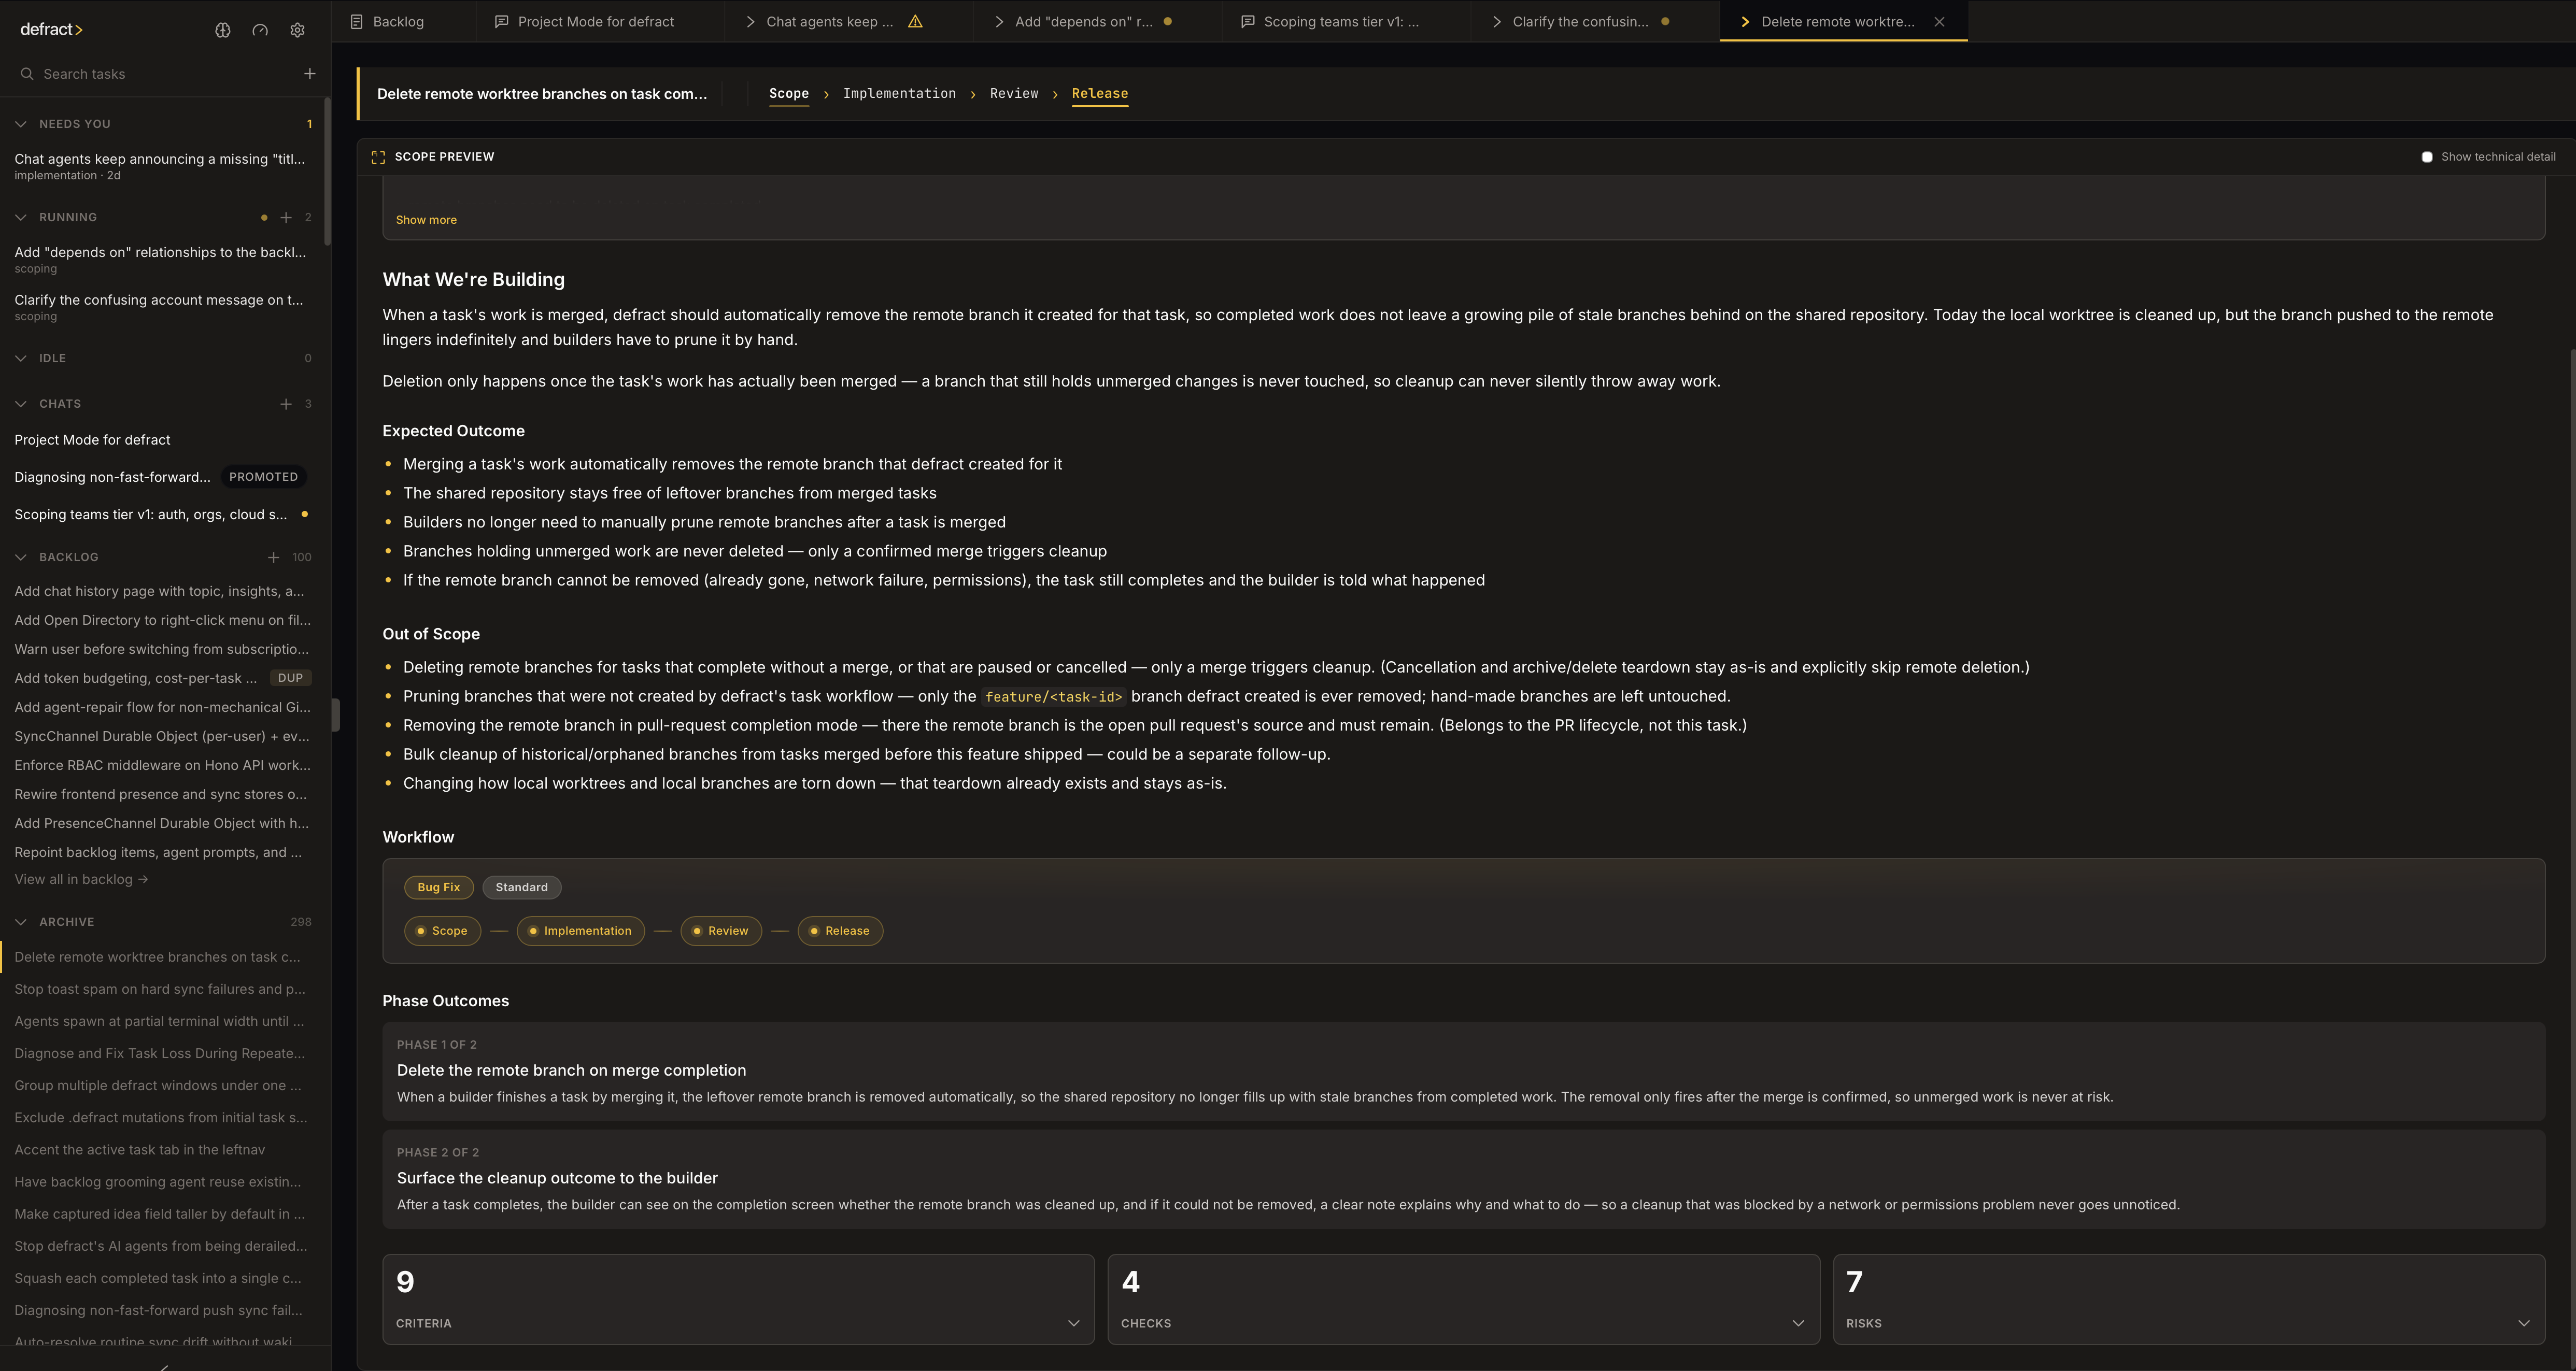Collapse the RUNNING section
Image resolution: width=2576 pixels, height=1371 pixels.
[x=21, y=217]
